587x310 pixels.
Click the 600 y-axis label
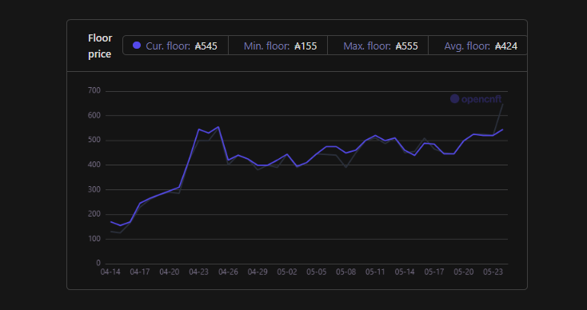point(94,116)
